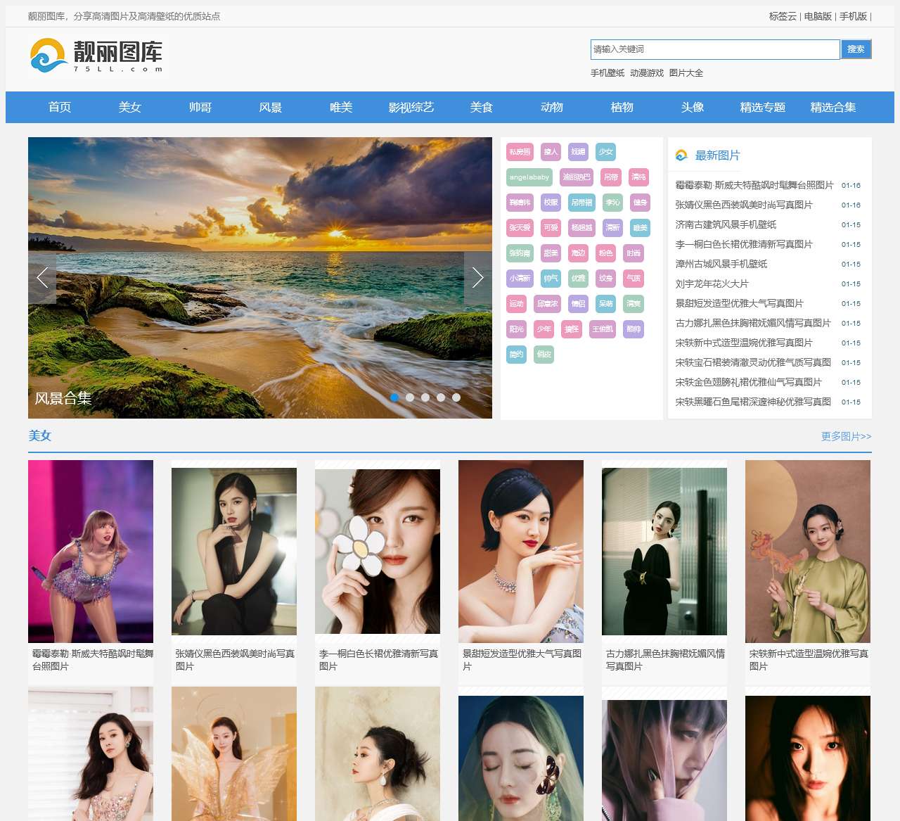Select the 气质 tag

point(633,279)
